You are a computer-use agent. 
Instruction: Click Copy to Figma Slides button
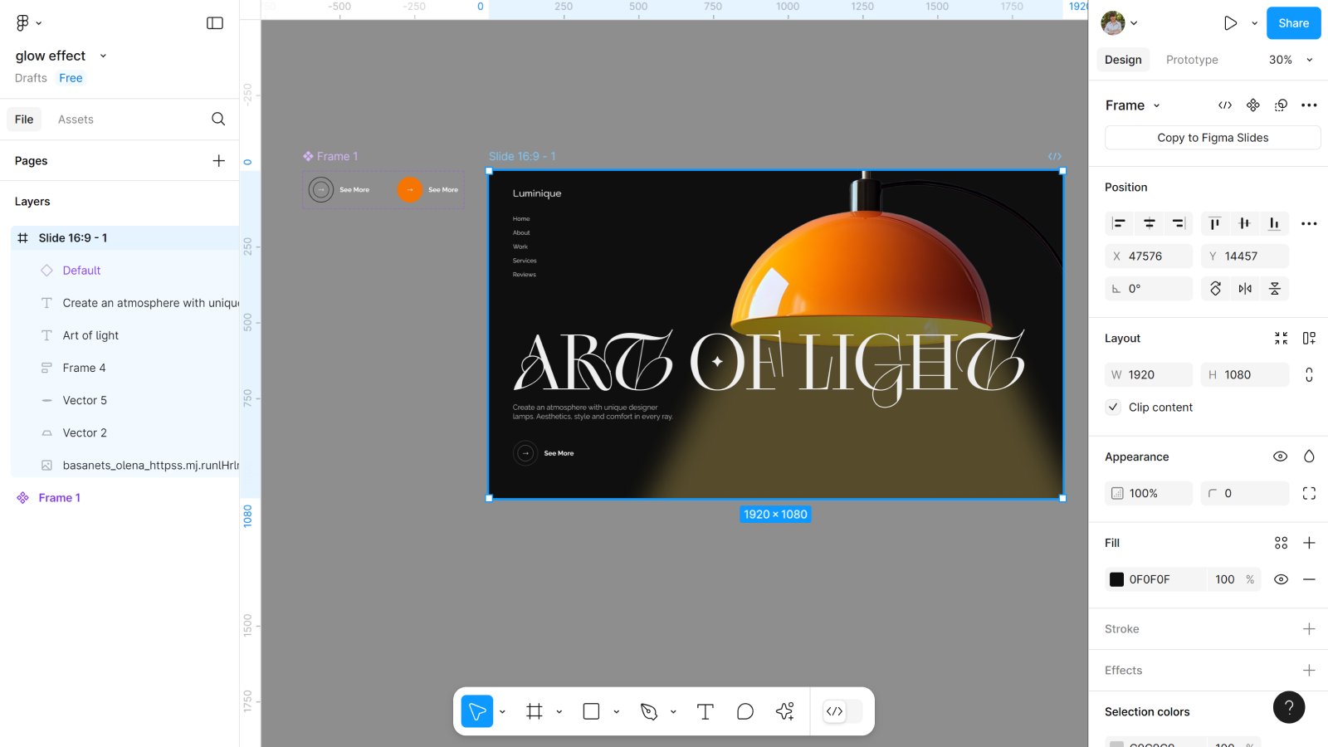click(1213, 138)
